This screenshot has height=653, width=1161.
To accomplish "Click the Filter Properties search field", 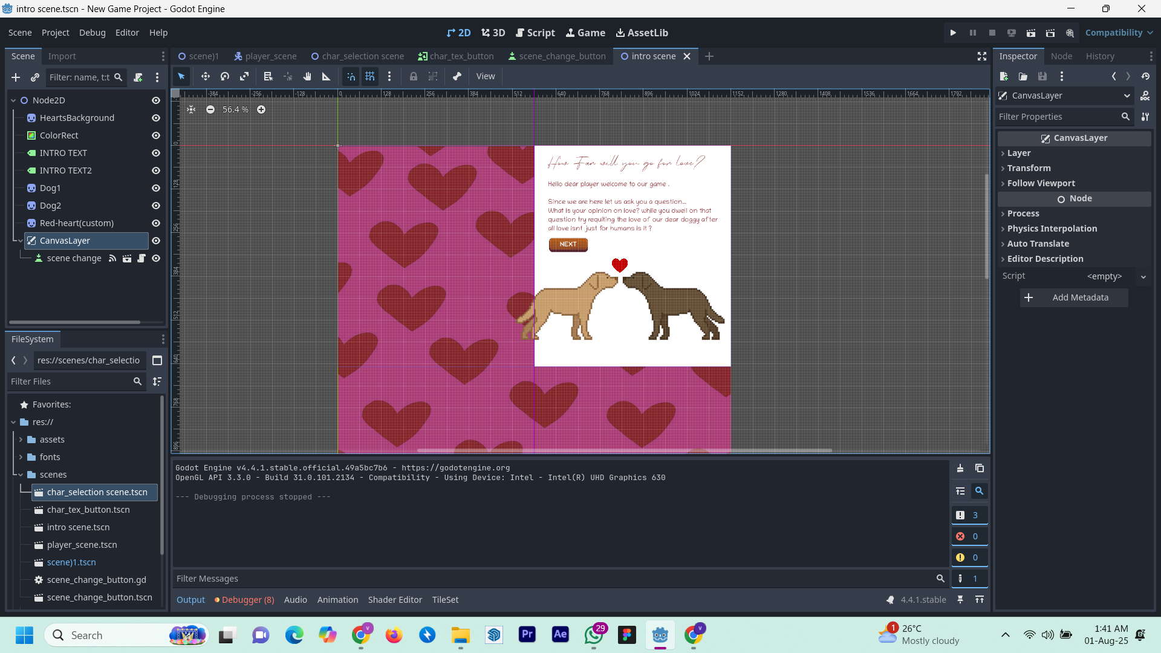I will pos(1064,117).
